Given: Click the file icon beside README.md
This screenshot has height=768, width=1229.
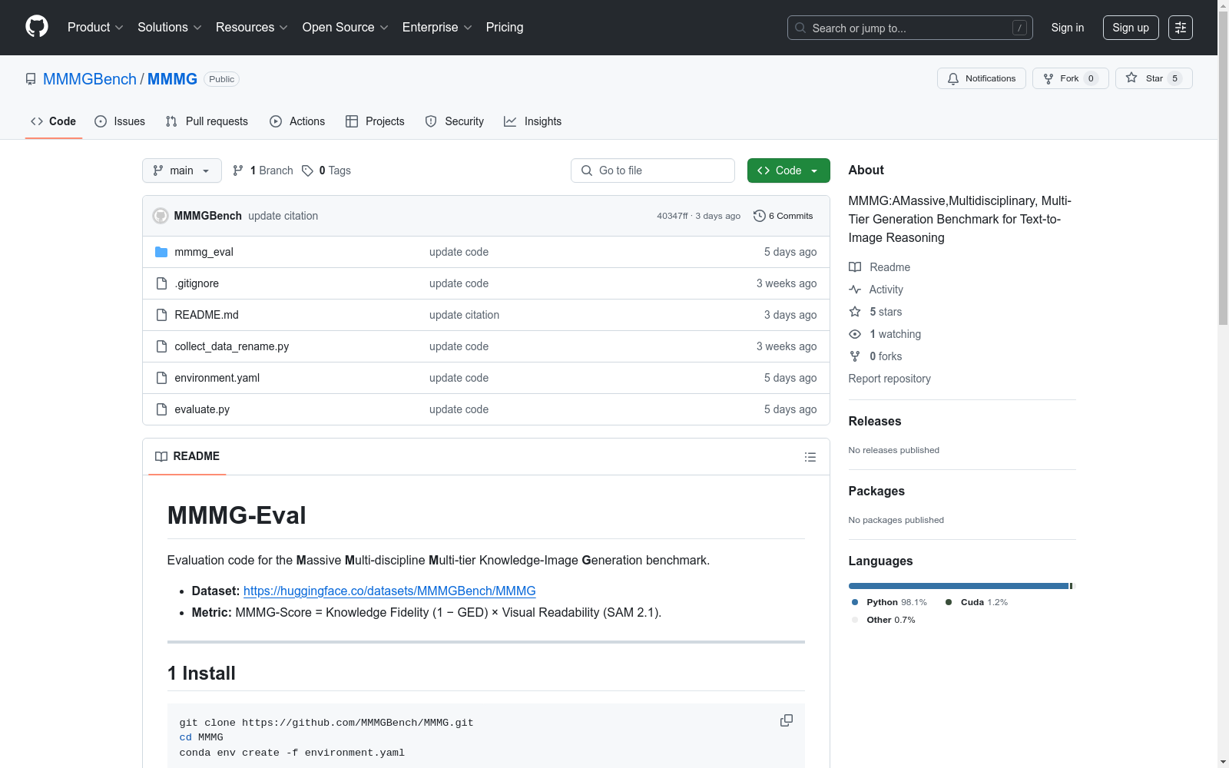Looking at the screenshot, I should [161, 315].
